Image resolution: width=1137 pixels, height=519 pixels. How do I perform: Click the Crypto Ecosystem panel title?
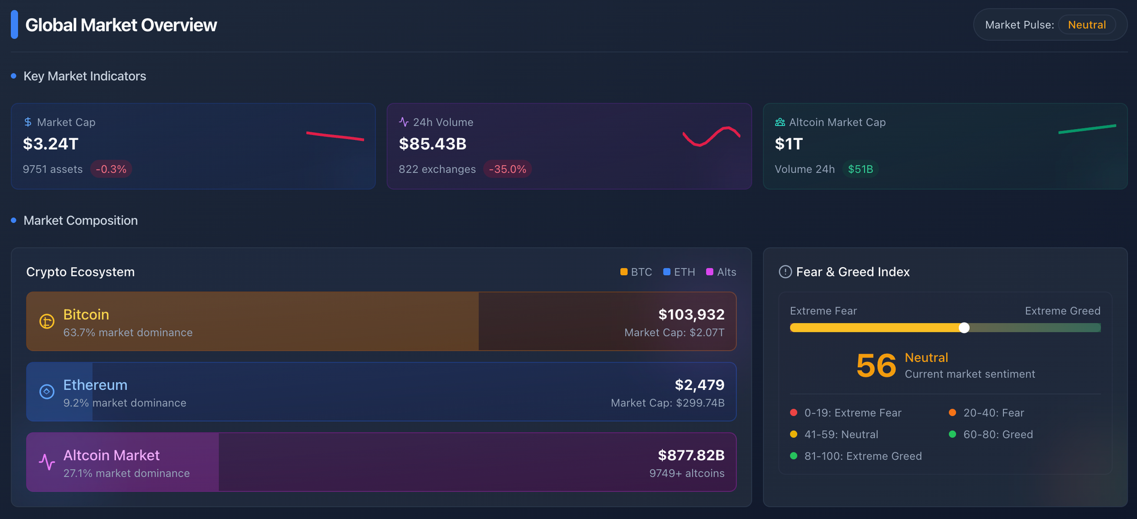point(81,272)
